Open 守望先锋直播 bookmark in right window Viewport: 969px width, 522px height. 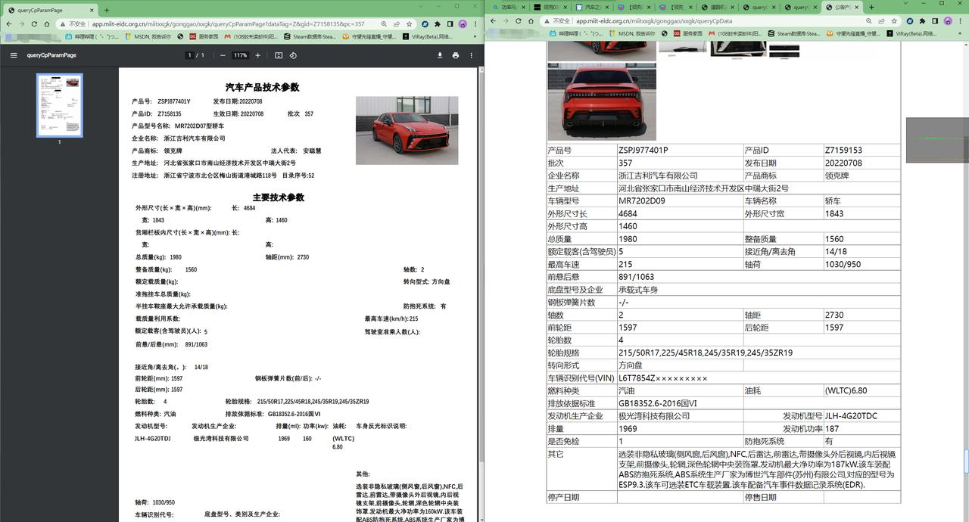(x=854, y=33)
